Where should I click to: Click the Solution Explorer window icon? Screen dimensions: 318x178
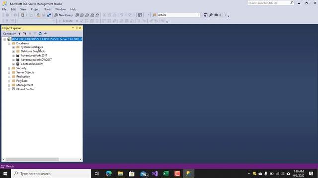(x=205, y=15)
